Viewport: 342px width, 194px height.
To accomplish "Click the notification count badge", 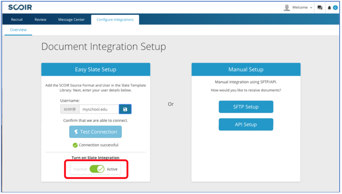I will click(x=335, y=8).
